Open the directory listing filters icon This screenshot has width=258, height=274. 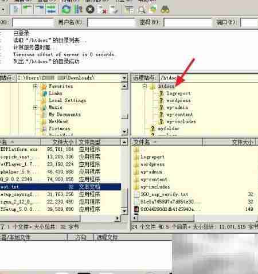pyautogui.click(x=129, y=9)
